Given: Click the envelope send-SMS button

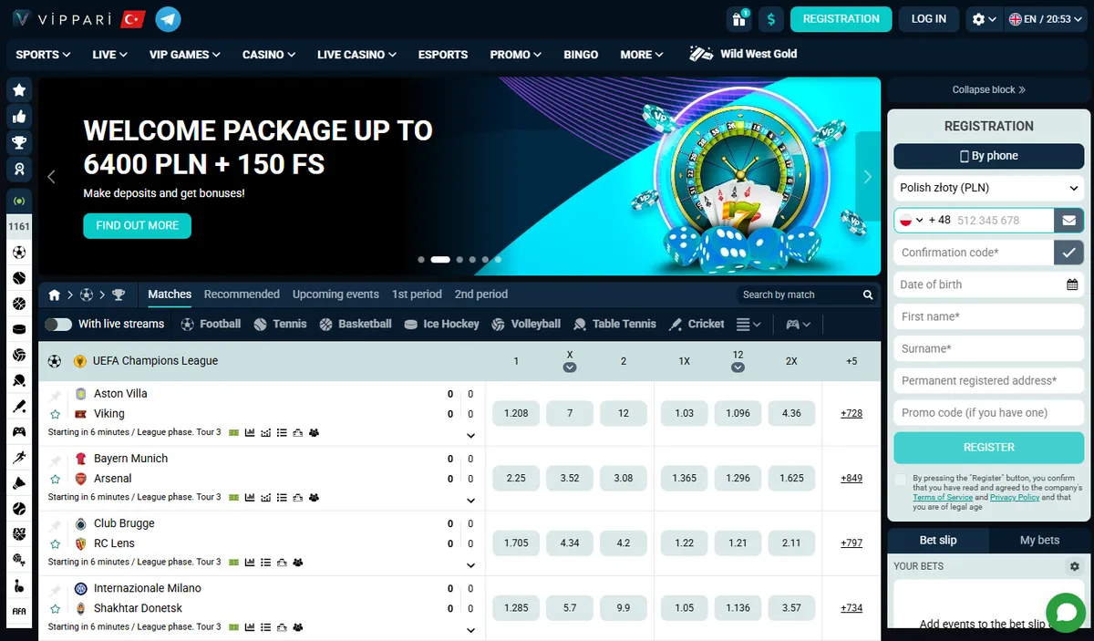Looking at the screenshot, I should (x=1068, y=220).
